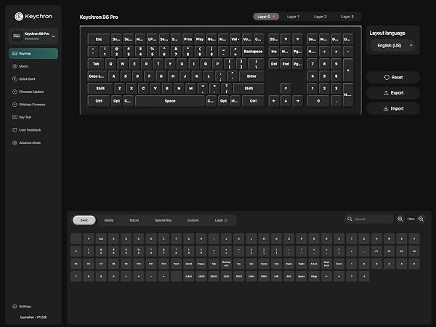Switch to Layer 2
This screenshot has height=327, width=436.
[x=320, y=17]
